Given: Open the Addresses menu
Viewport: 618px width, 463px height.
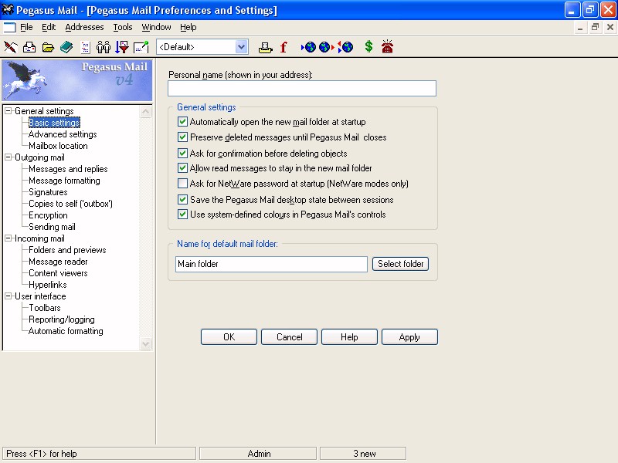Looking at the screenshot, I should point(84,27).
